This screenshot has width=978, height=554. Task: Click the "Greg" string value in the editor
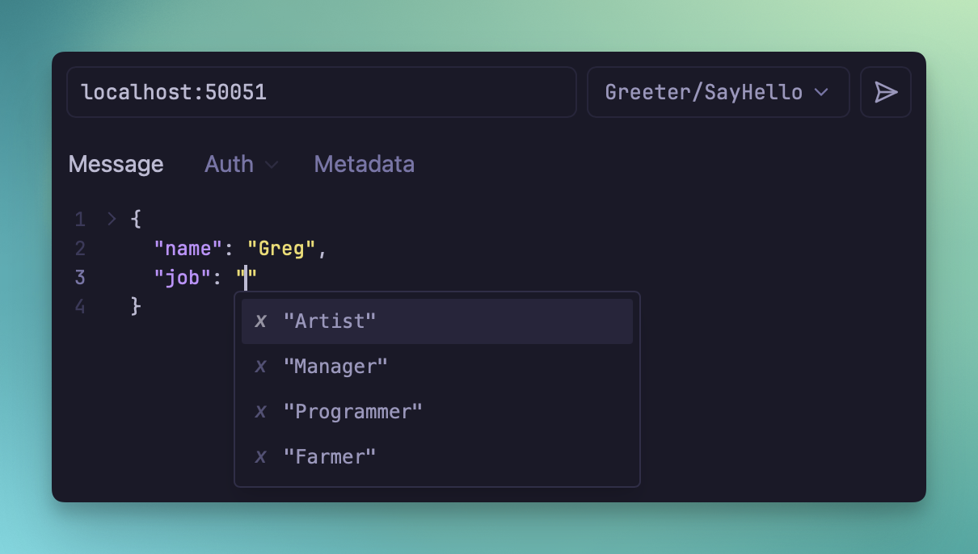click(x=281, y=249)
